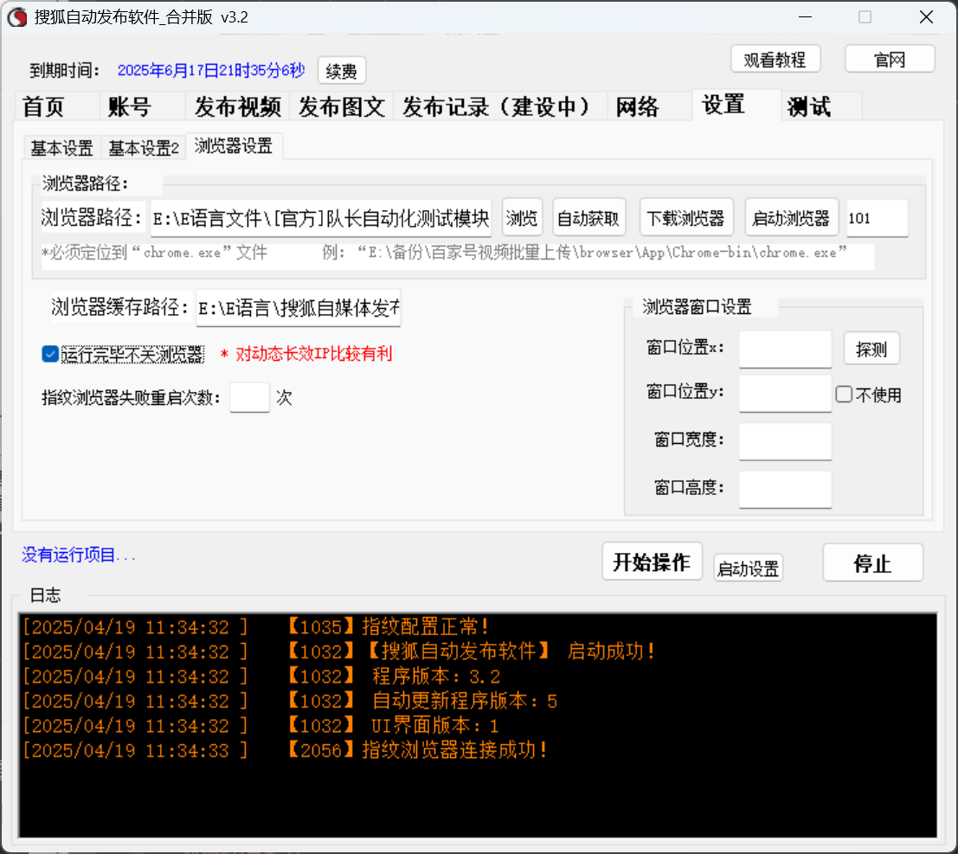Open the 基本设置2 sub-tab
The image size is (958, 854).
pos(144,148)
